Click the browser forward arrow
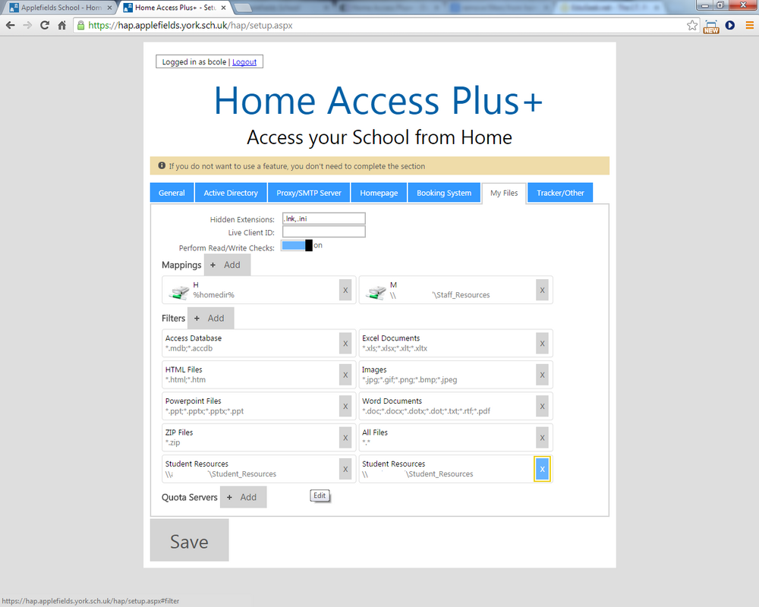 point(27,25)
